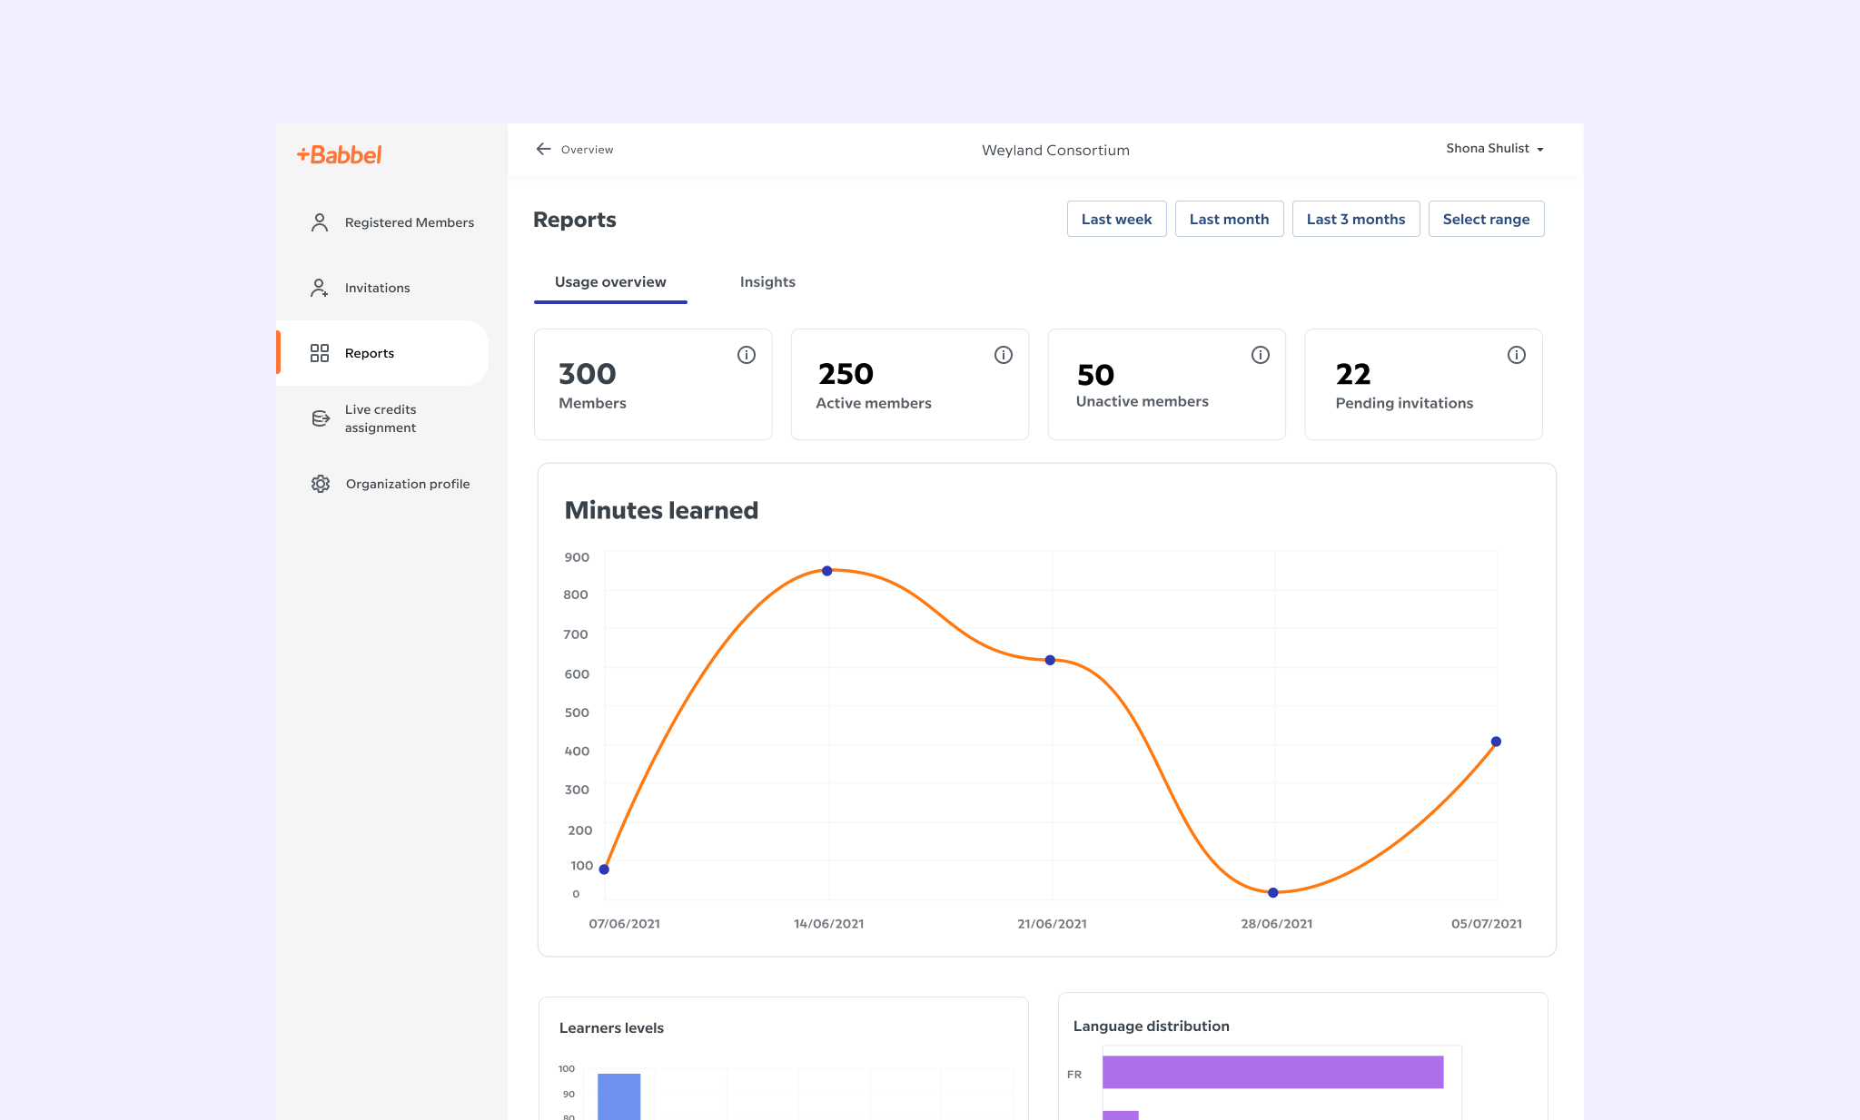
Task: Click the 21/06/2021 chart data point
Action: point(1050,660)
